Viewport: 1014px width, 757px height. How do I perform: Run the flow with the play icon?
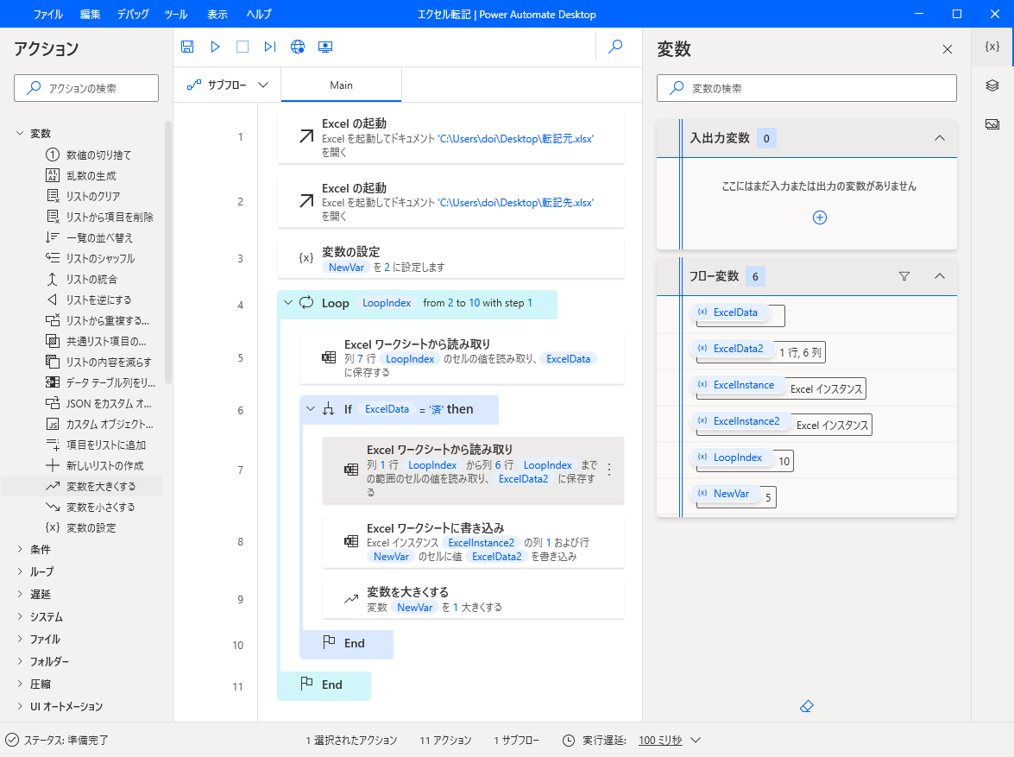tap(216, 47)
